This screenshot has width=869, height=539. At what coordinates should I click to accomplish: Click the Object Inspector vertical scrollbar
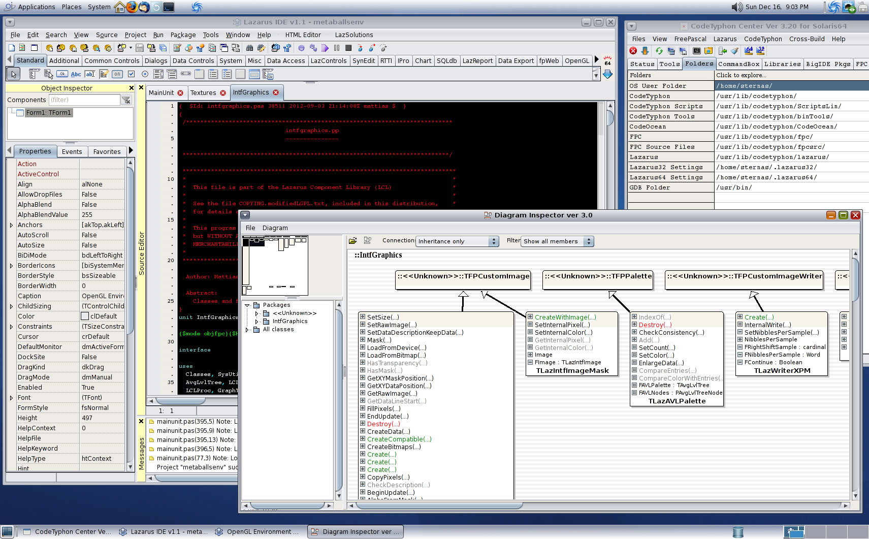[x=130, y=315]
